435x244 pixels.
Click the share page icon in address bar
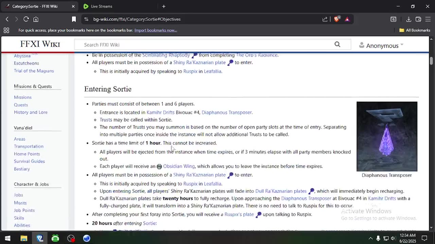pyautogui.click(x=325, y=19)
